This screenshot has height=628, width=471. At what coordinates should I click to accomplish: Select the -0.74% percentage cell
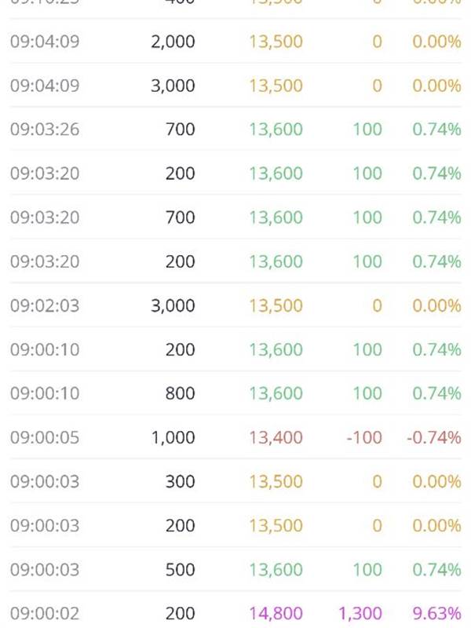433,437
